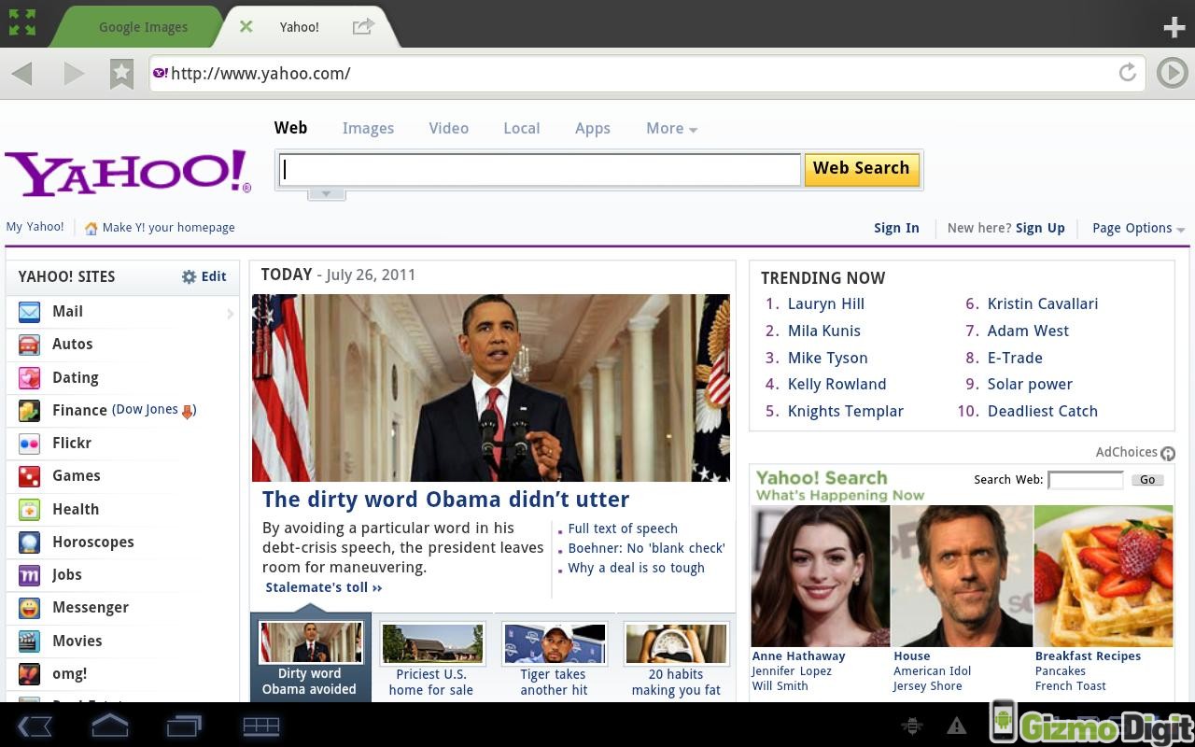The height and width of the screenshot is (747, 1195).
Task: Open the Health site icon
Action: (29, 509)
